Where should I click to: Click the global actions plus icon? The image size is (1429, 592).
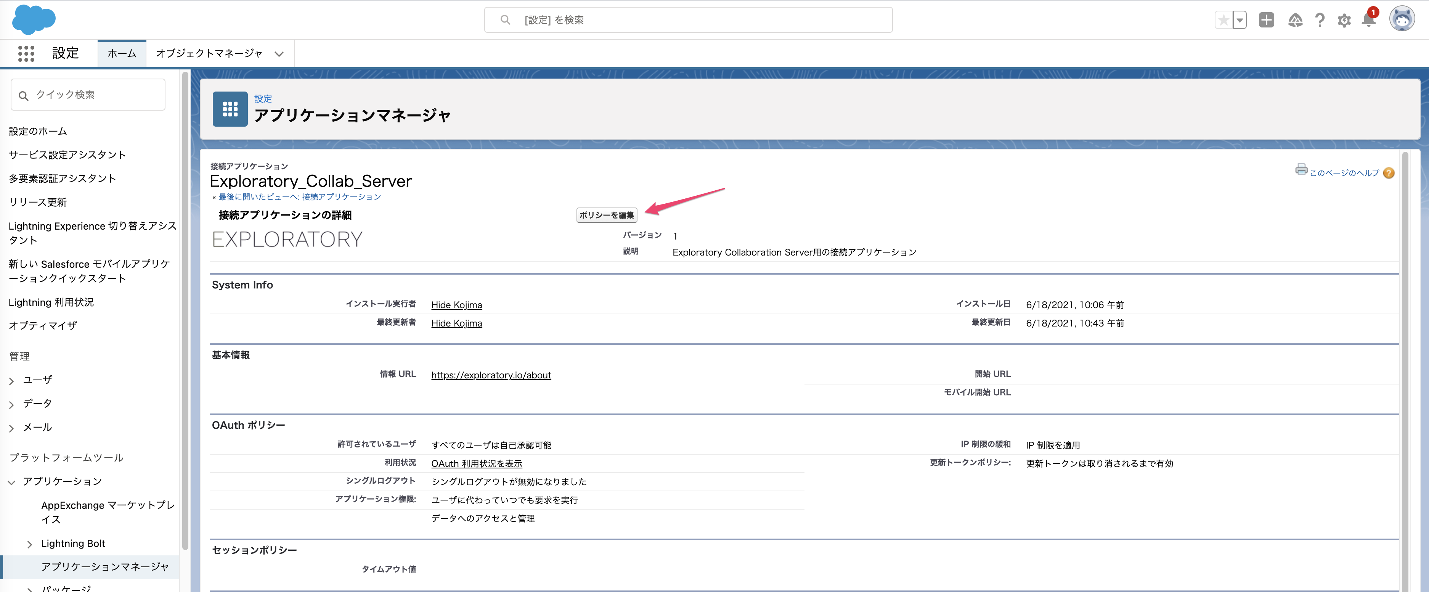(1267, 20)
